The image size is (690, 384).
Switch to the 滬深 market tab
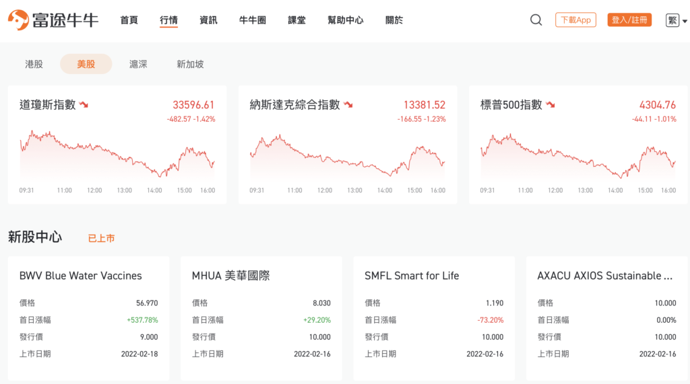coord(138,64)
